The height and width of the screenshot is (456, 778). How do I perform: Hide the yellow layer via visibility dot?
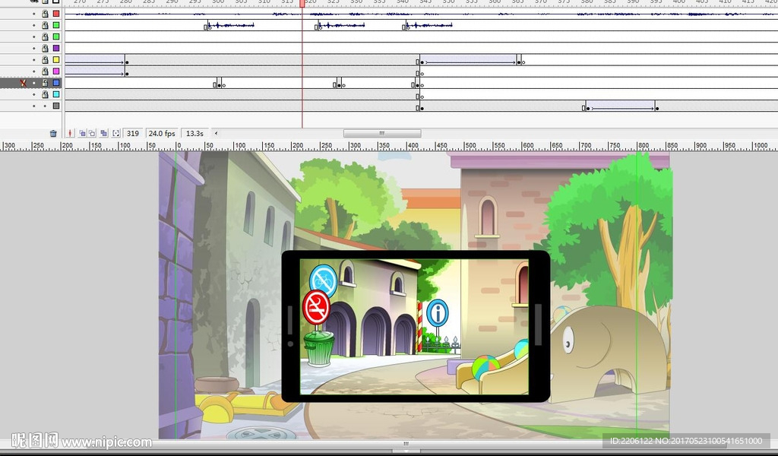(x=33, y=59)
